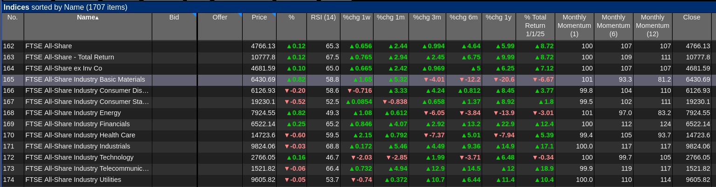Click close value 1521.82 in Telecommunications row

pyautogui.click(x=698, y=168)
